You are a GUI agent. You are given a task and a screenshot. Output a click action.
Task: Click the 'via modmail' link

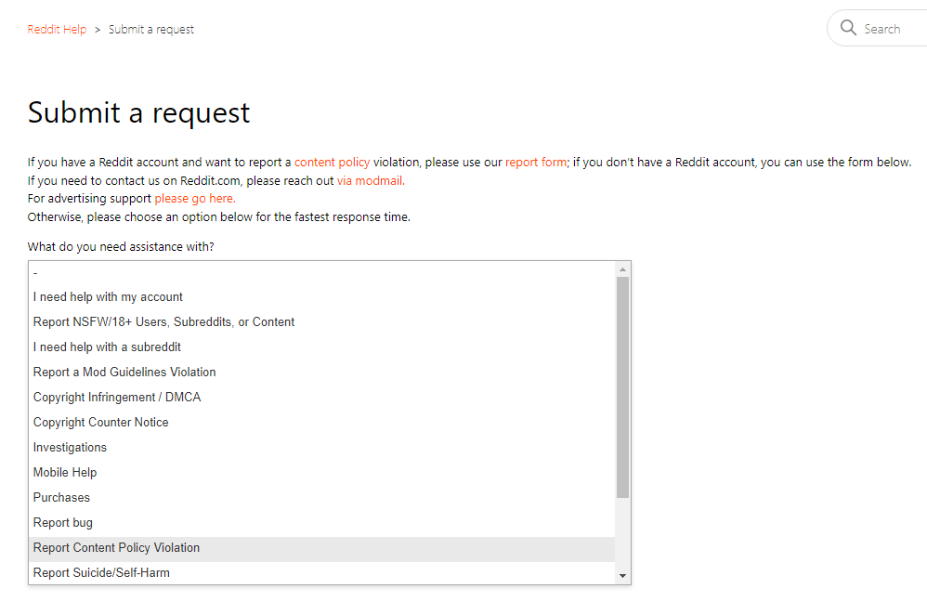(371, 181)
